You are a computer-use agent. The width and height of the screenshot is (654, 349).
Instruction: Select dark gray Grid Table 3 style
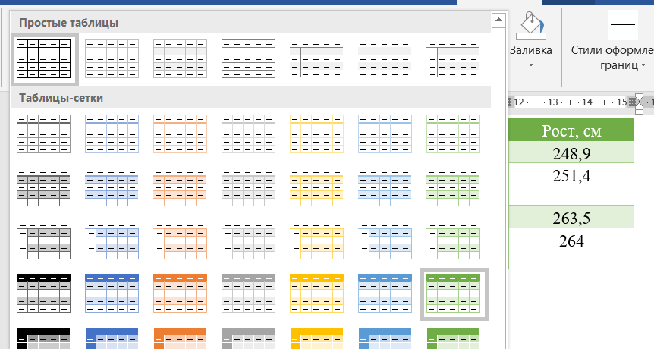43,241
